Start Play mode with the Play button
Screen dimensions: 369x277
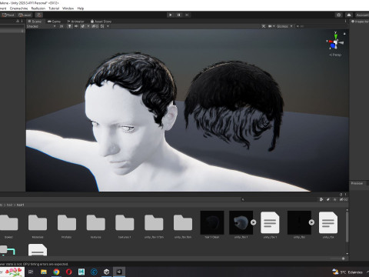(x=171, y=15)
